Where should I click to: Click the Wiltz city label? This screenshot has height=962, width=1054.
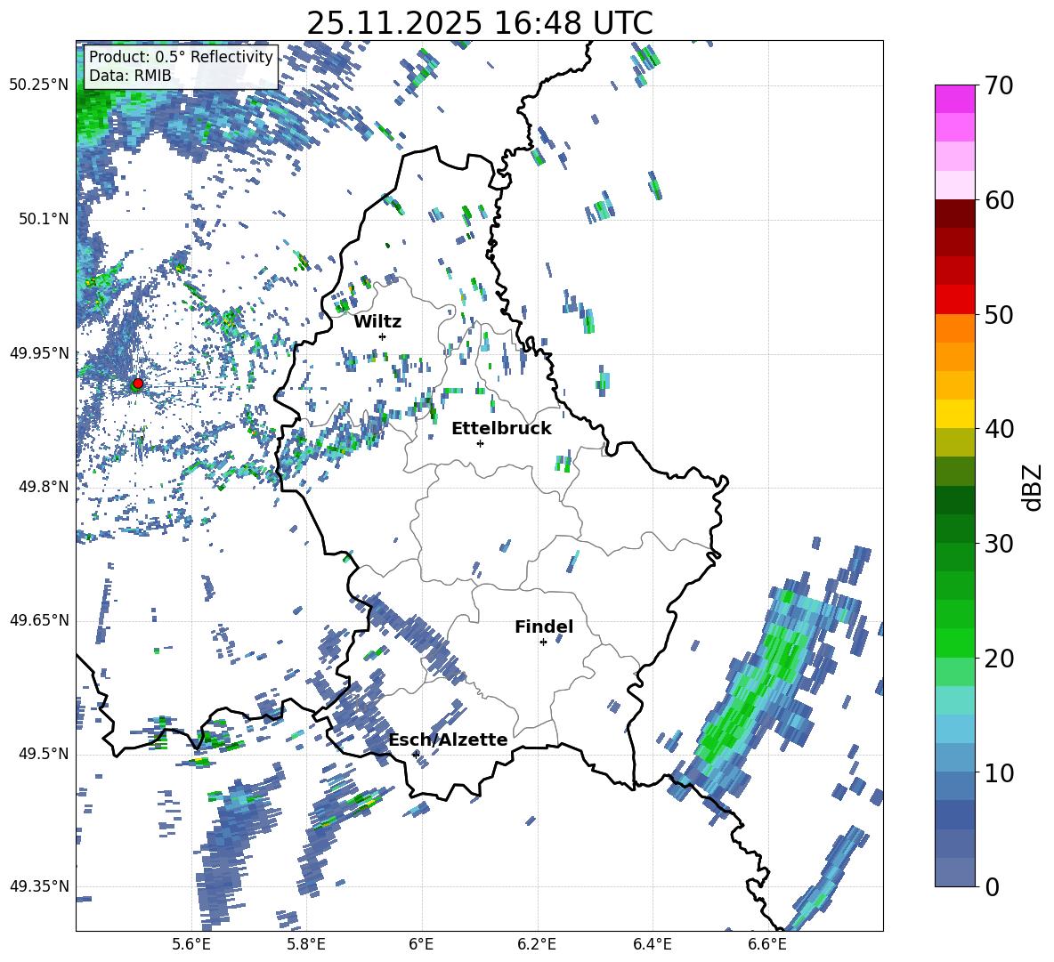coord(377,322)
